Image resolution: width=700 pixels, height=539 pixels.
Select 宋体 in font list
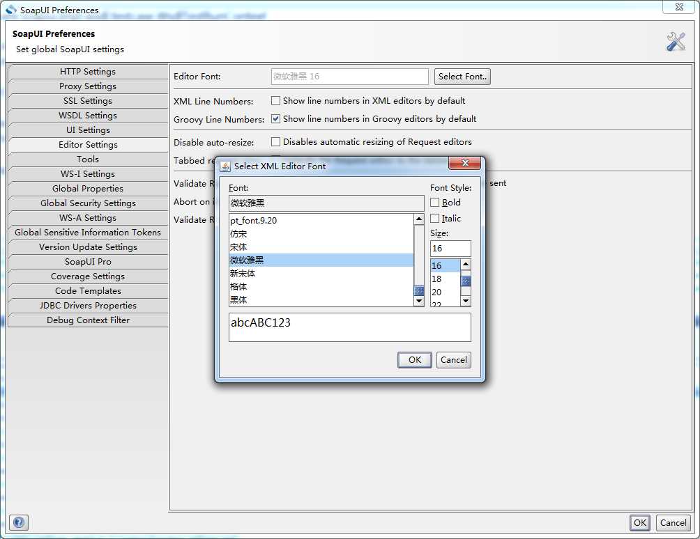pyautogui.click(x=321, y=247)
